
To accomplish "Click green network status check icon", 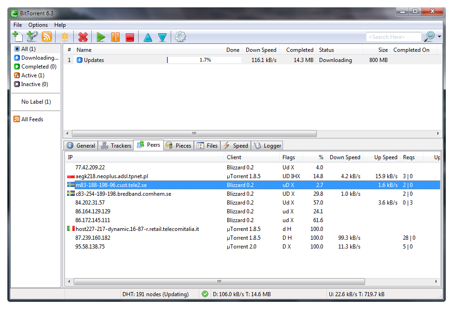I will tap(205, 294).
